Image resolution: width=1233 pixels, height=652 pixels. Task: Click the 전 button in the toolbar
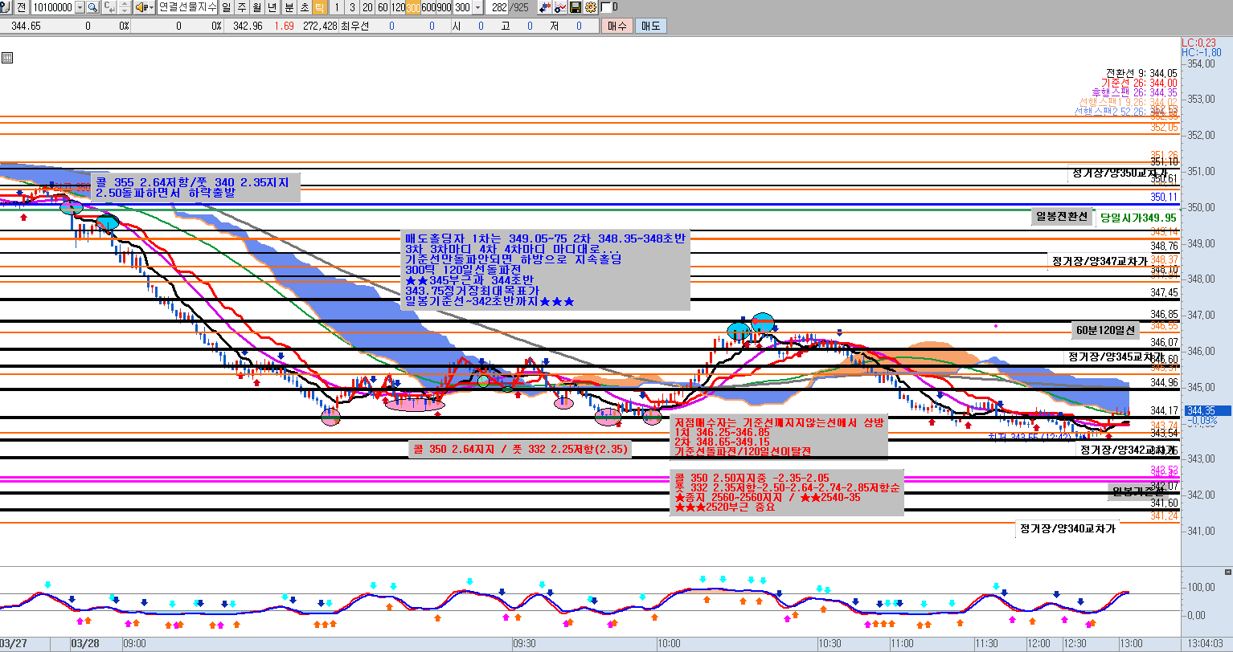(x=22, y=7)
